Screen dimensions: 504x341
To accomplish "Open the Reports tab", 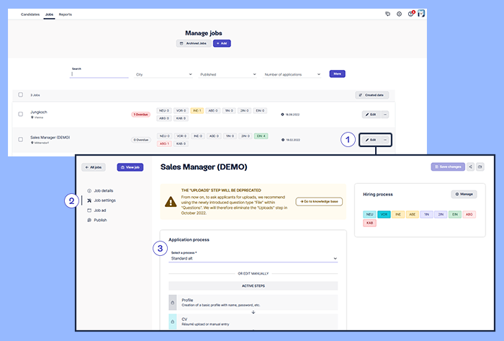I will point(65,14).
